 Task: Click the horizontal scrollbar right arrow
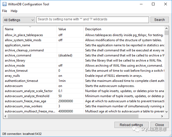pyautogui.click(x=162, y=116)
